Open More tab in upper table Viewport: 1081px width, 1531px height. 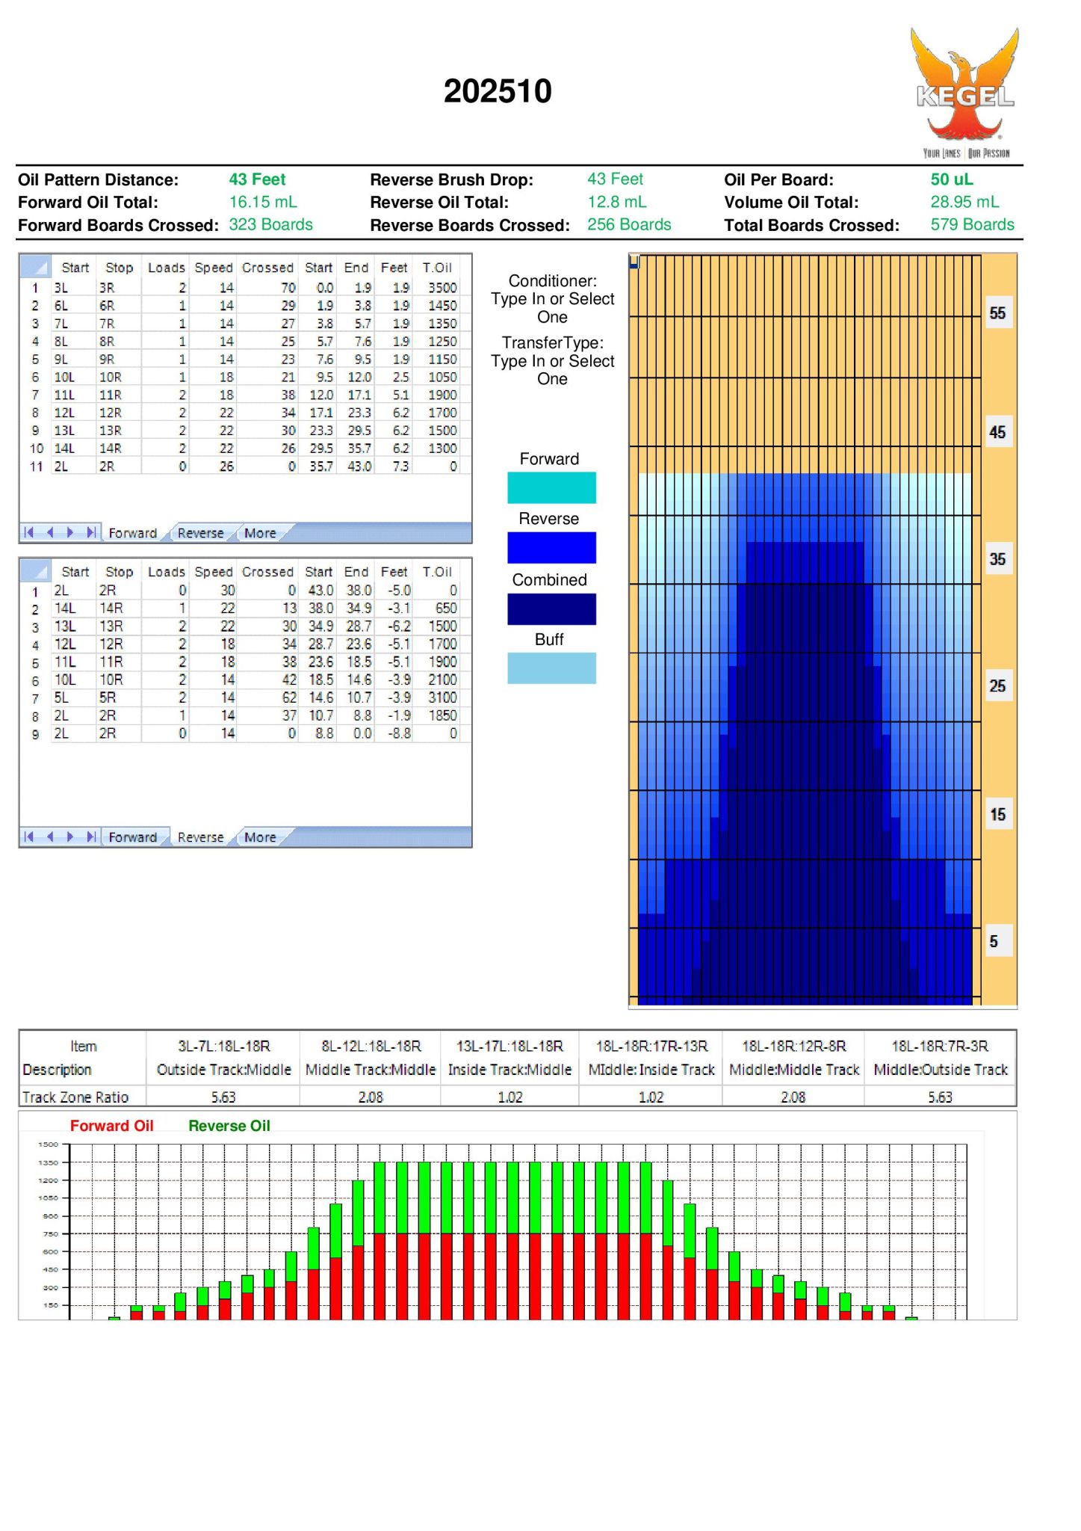[260, 533]
